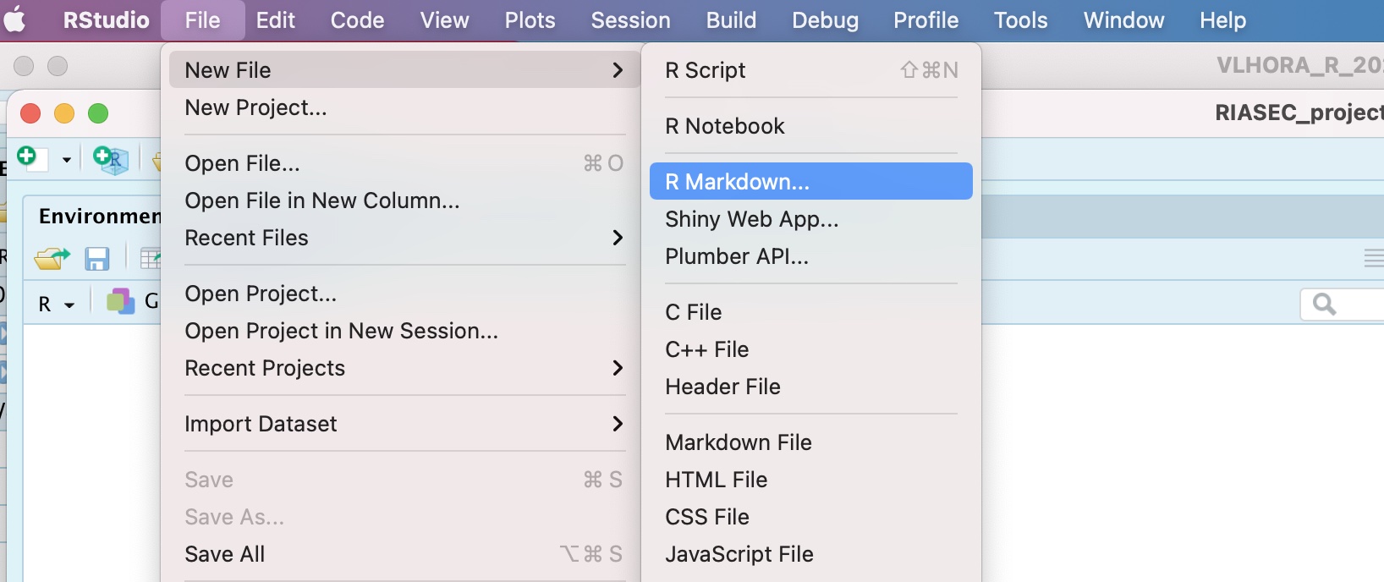Screen dimensions: 1384x582
Task: Create a new JavaScript File
Action: coord(811,554)
